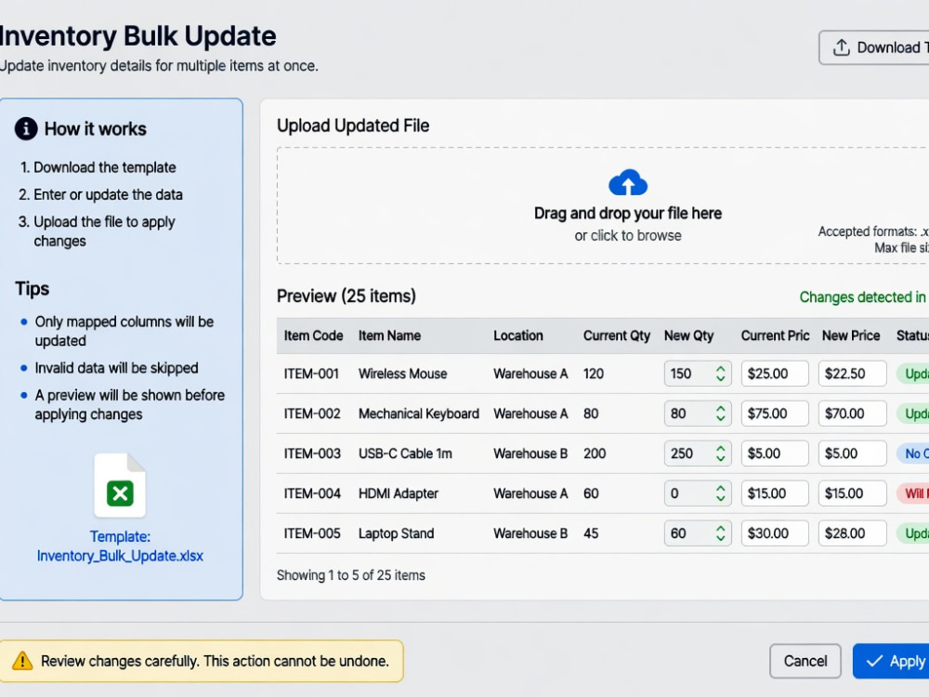Click the ITEM-001 code cell
The image size is (929, 697).
[x=311, y=374]
